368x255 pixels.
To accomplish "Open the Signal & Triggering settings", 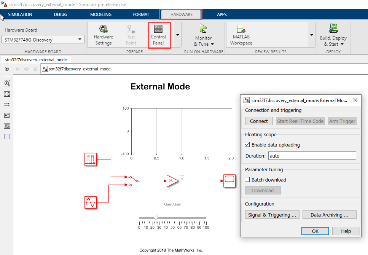I will (272, 214).
